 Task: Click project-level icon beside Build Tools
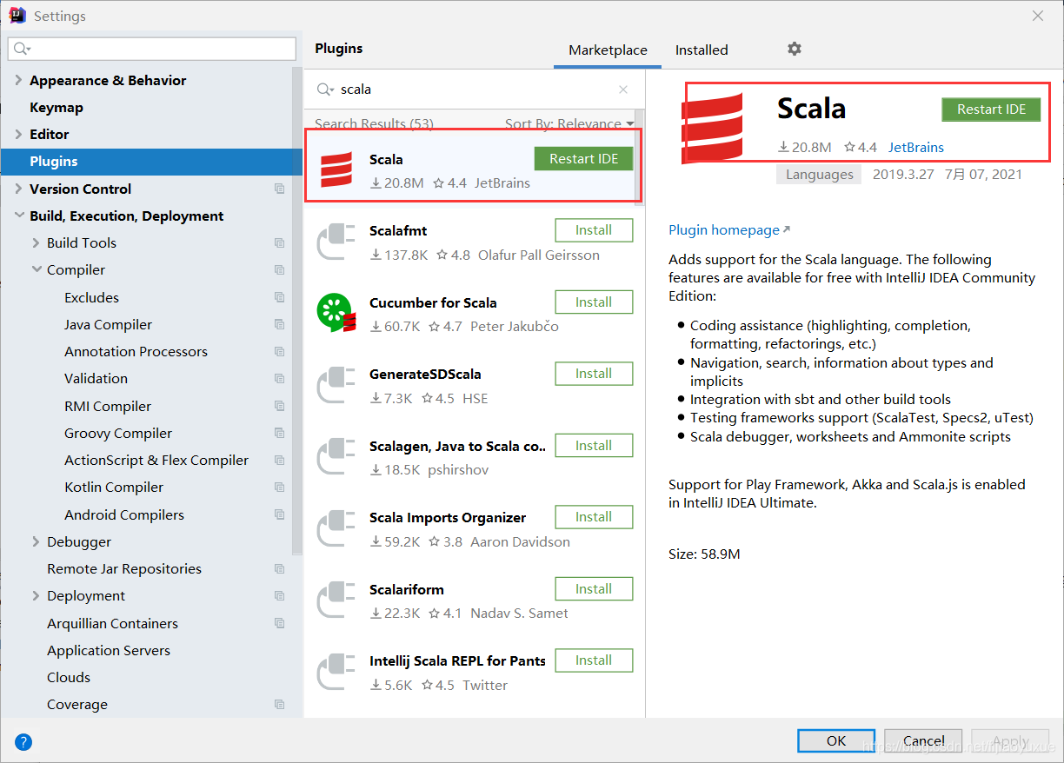(279, 243)
